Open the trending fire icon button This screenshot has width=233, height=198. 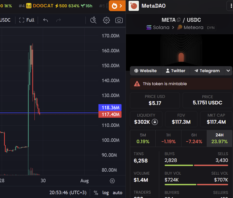click(117, 6)
